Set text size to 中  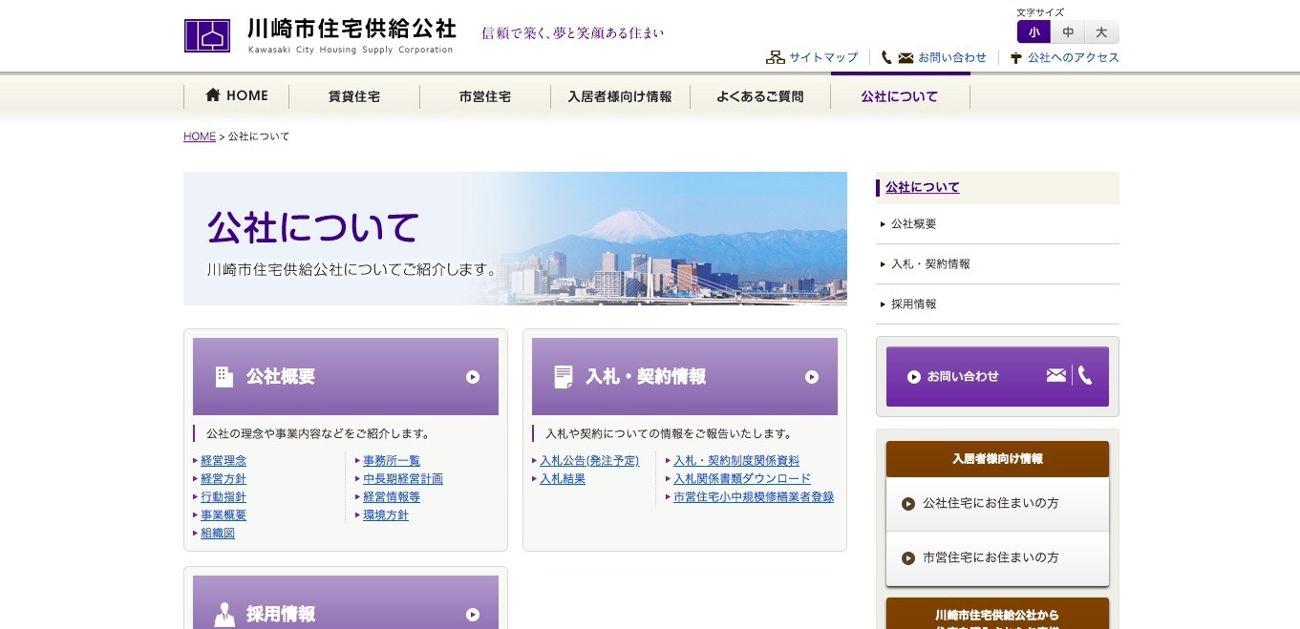point(1068,32)
